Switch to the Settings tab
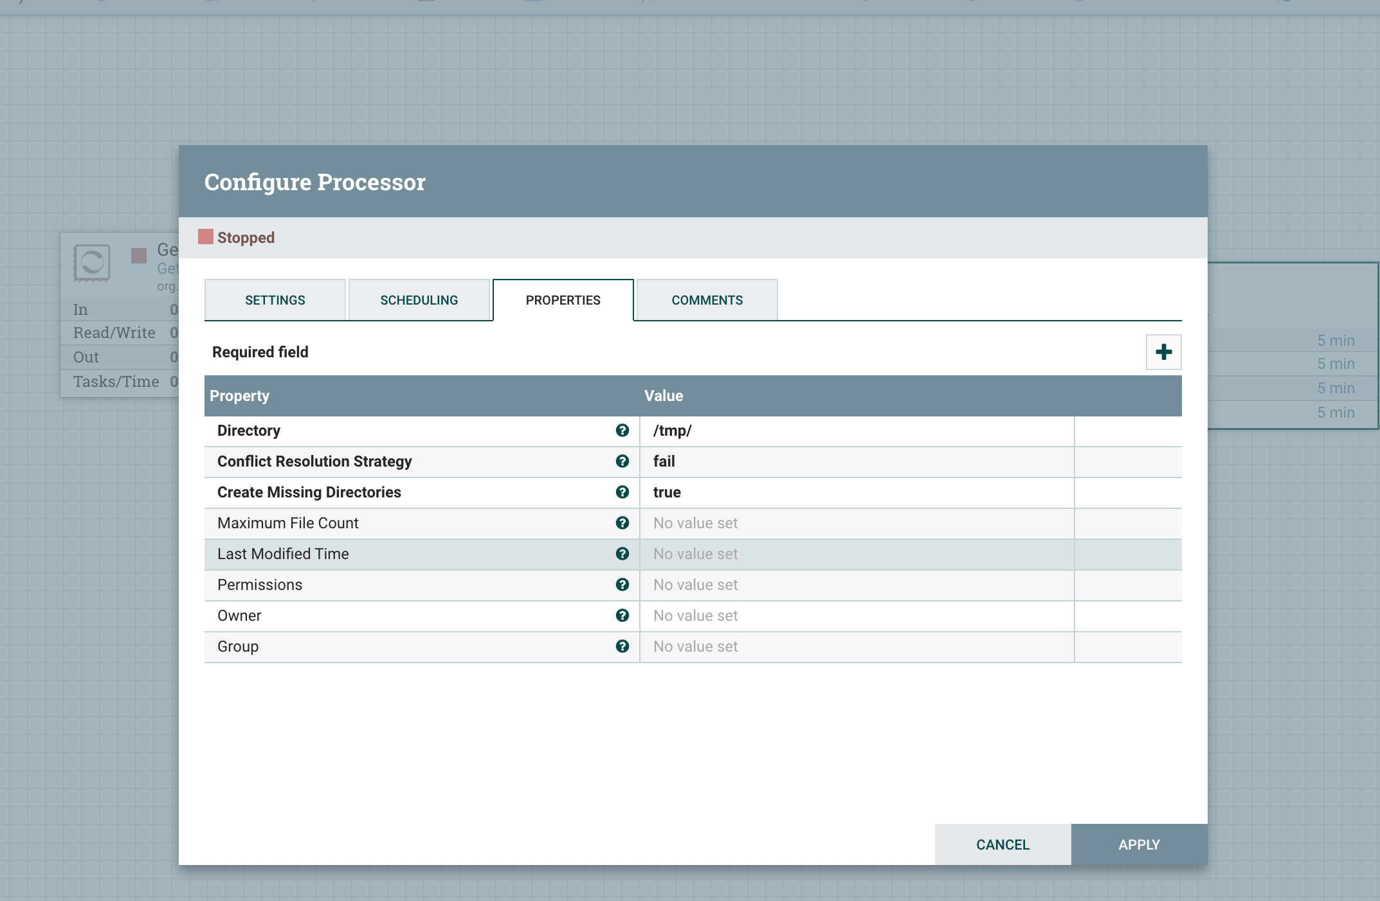Viewport: 1380px width, 901px height. [275, 299]
